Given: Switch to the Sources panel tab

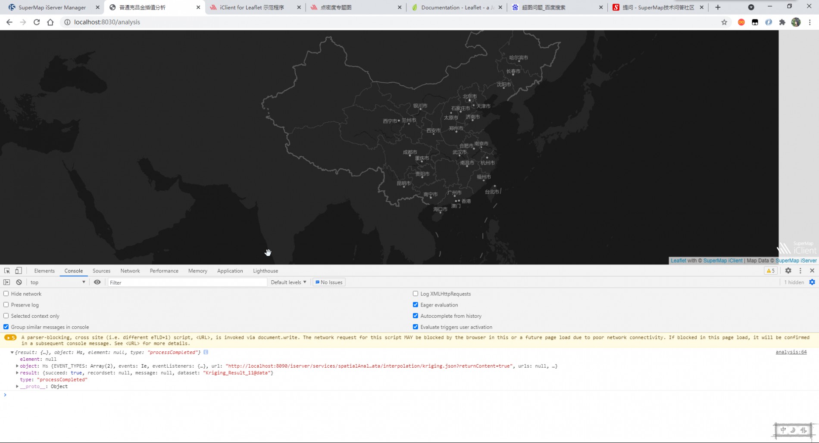Looking at the screenshot, I should (101, 271).
